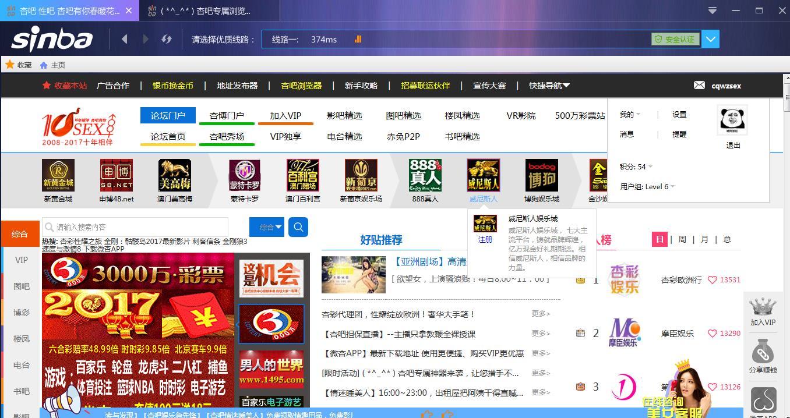Click the username cqwzsex

tap(726, 86)
